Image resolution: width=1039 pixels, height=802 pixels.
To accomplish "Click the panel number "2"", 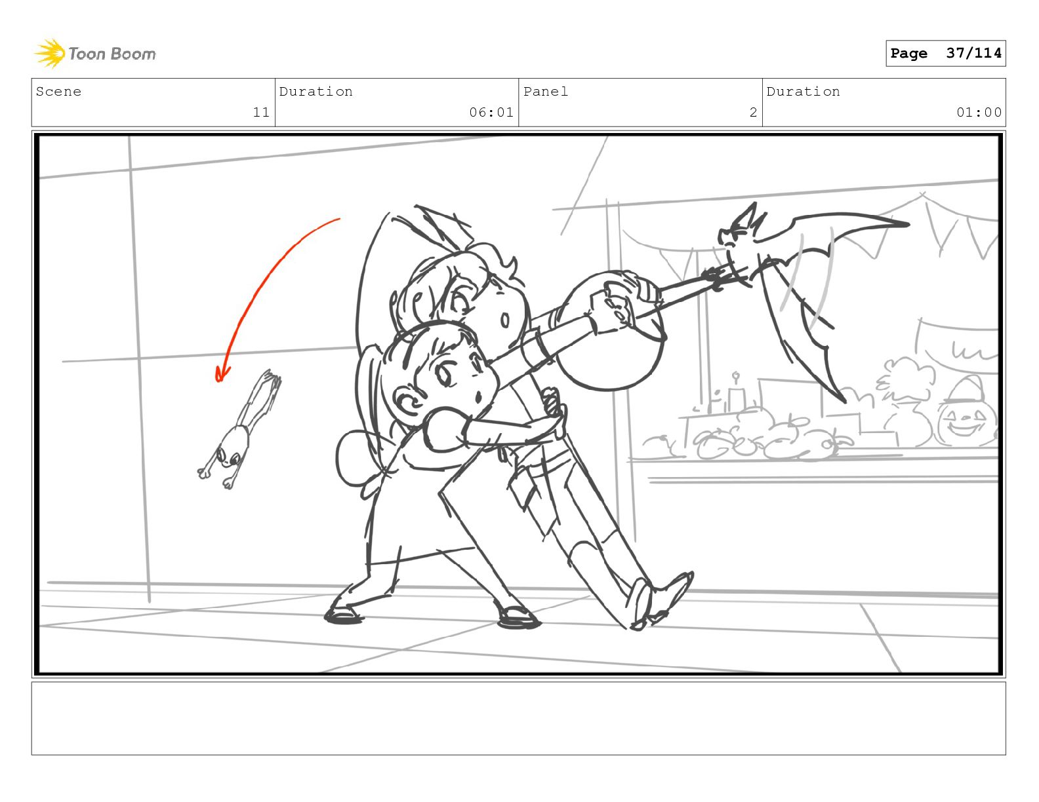I will point(753,113).
